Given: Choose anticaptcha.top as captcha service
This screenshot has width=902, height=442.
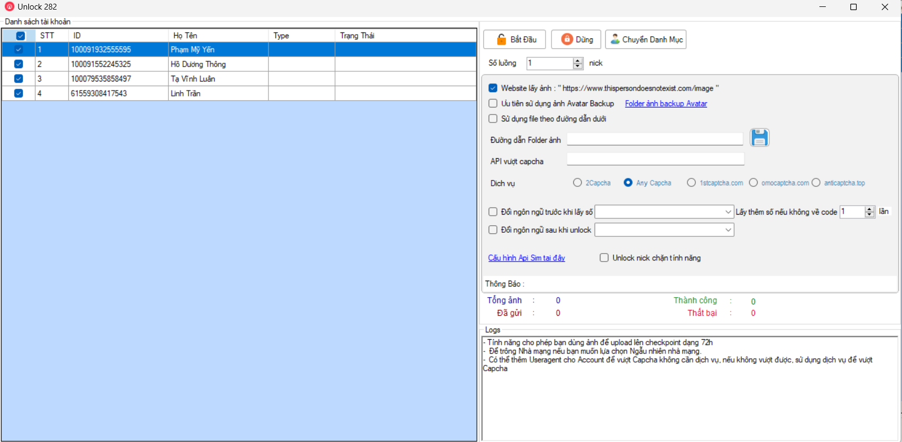Looking at the screenshot, I should [x=816, y=183].
